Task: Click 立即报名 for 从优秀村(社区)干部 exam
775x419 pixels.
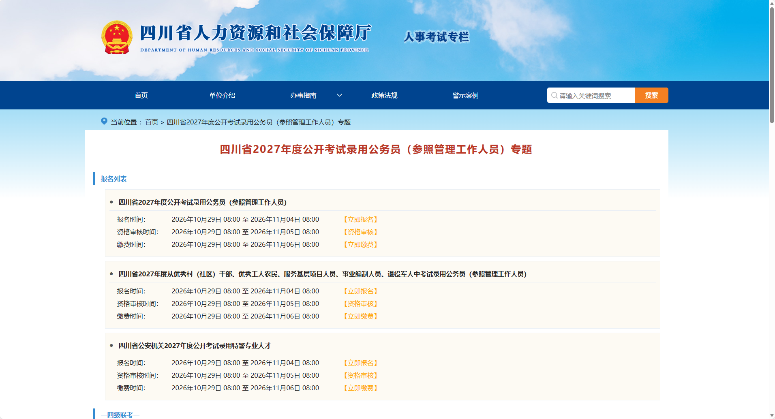Action: pos(361,291)
